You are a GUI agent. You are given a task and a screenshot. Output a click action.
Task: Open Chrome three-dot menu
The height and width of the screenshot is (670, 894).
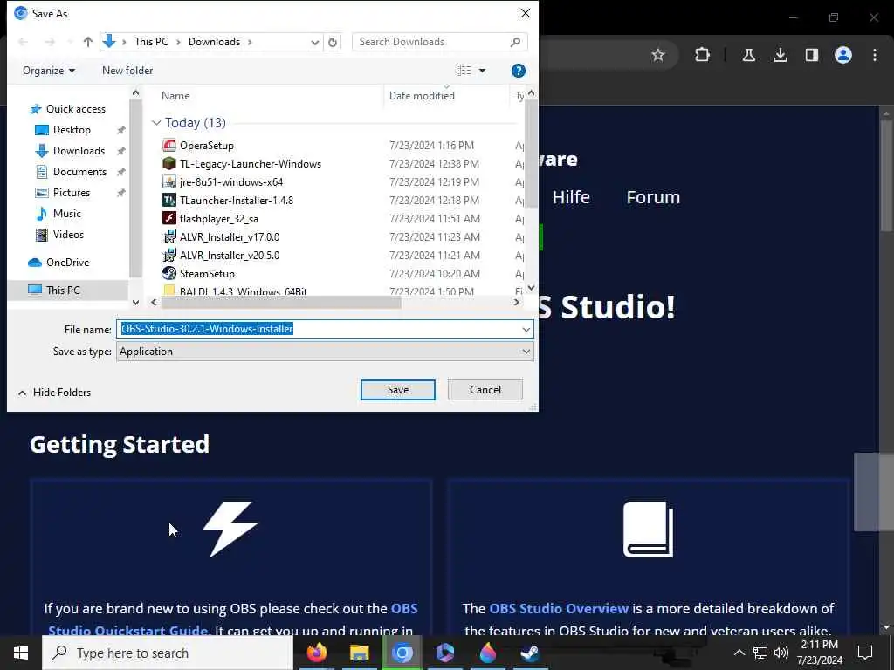click(874, 55)
